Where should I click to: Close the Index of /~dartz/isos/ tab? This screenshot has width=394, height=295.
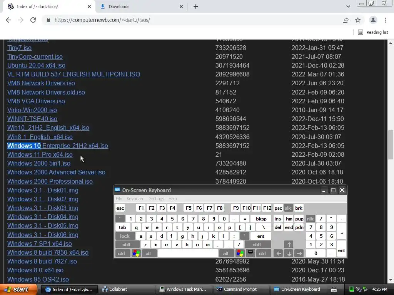[89, 7]
